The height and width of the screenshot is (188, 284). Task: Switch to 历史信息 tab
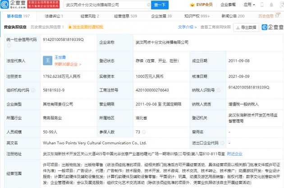click(x=269, y=16)
